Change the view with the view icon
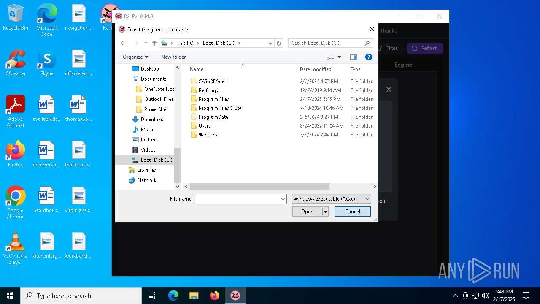The height and width of the screenshot is (304, 540). click(330, 57)
